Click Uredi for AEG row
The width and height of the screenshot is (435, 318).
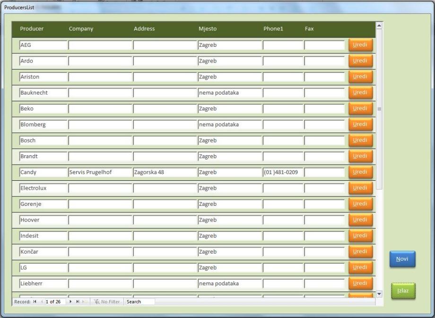pyautogui.click(x=360, y=44)
